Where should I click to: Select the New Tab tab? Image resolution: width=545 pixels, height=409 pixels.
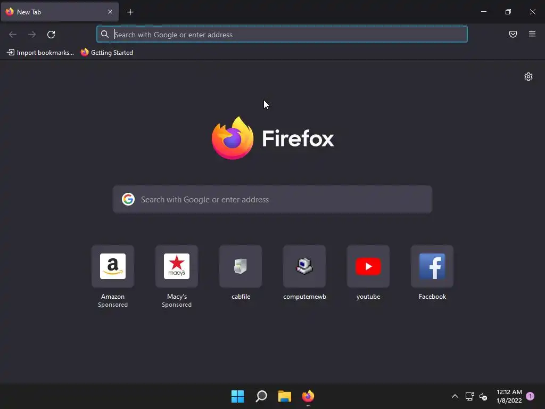(60, 12)
